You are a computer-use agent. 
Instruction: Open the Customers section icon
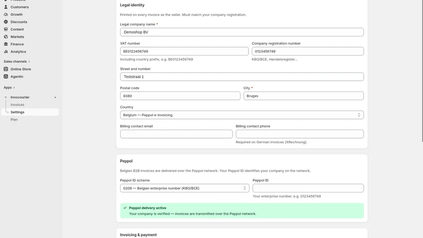point(6,7)
